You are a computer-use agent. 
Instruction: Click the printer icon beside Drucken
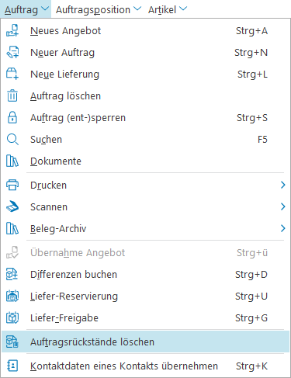tap(12, 185)
